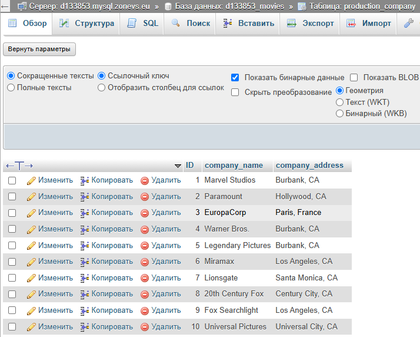420x337 pixels.
Task: Select the Полные тексты radio option
Action: point(11,88)
